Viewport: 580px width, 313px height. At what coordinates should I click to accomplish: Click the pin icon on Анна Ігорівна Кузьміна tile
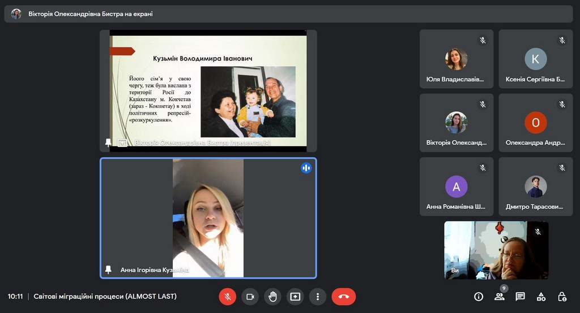click(108, 270)
